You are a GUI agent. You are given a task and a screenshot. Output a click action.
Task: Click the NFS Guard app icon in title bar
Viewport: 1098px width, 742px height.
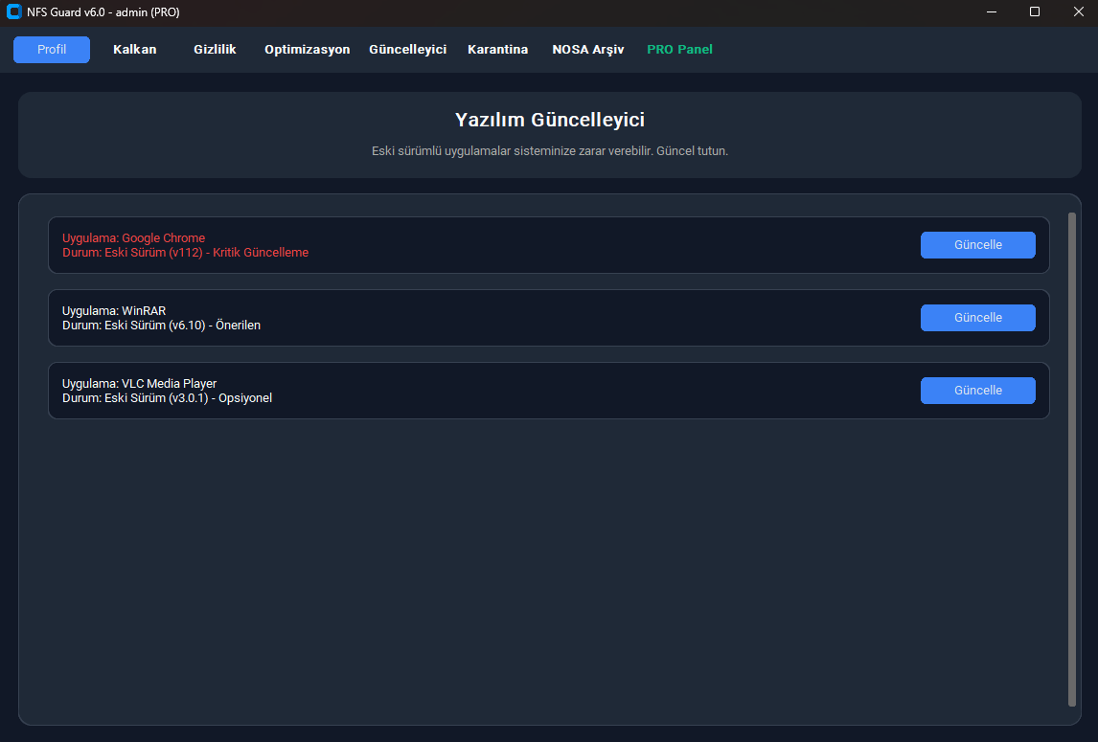(x=14, y=11)
